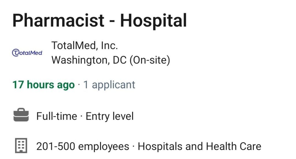Click the word applicant beside the timestamp
The image size is (296, 159).
pos(113,85)
